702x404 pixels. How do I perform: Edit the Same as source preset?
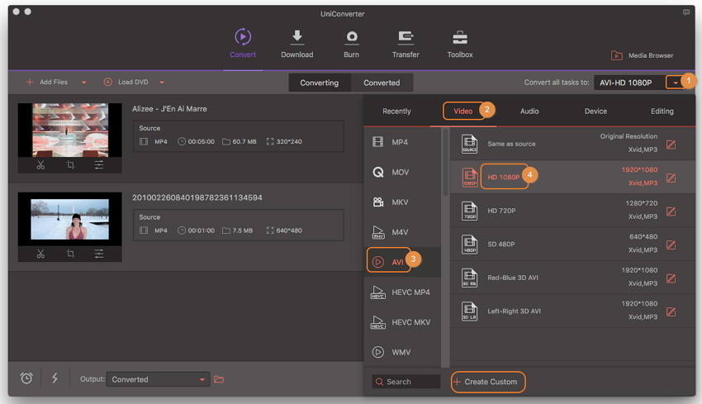[x=671, y=145]
